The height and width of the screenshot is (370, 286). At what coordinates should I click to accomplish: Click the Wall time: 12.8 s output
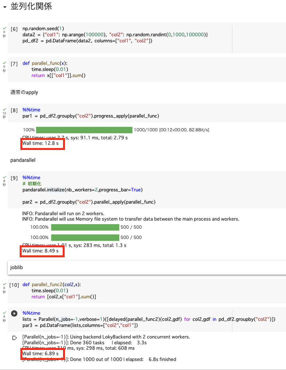40,143
